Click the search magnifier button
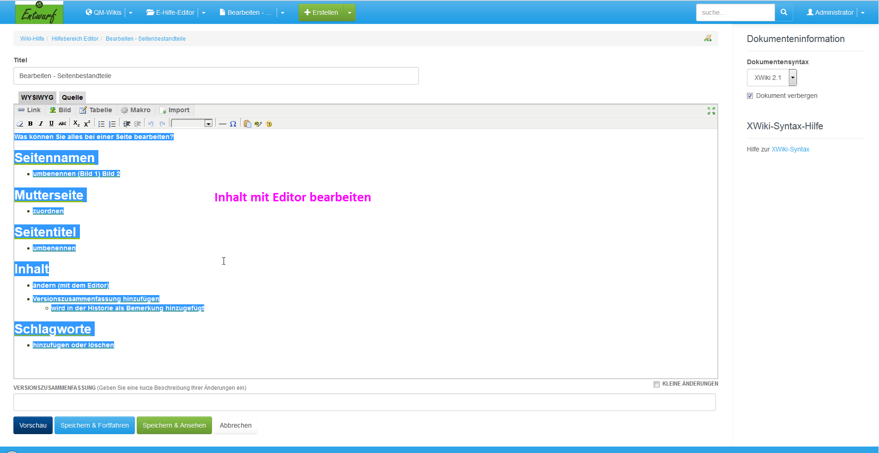The height and width of the screenshot is (453, 879). (783, 12)
